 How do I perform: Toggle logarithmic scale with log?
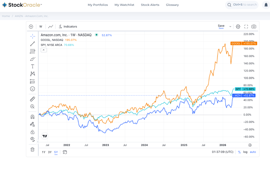[245, 152]
